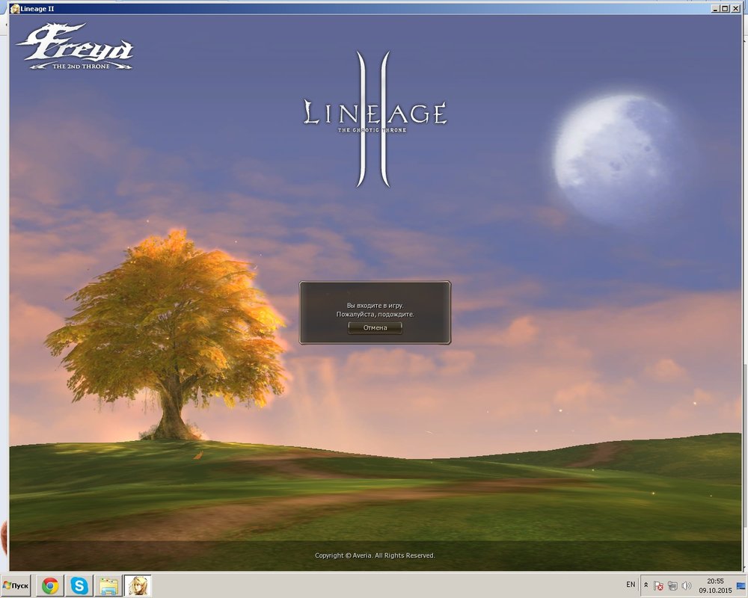Expand hidden system tray icons arrow
The image size is (748, 598).
tap(646, 585)
